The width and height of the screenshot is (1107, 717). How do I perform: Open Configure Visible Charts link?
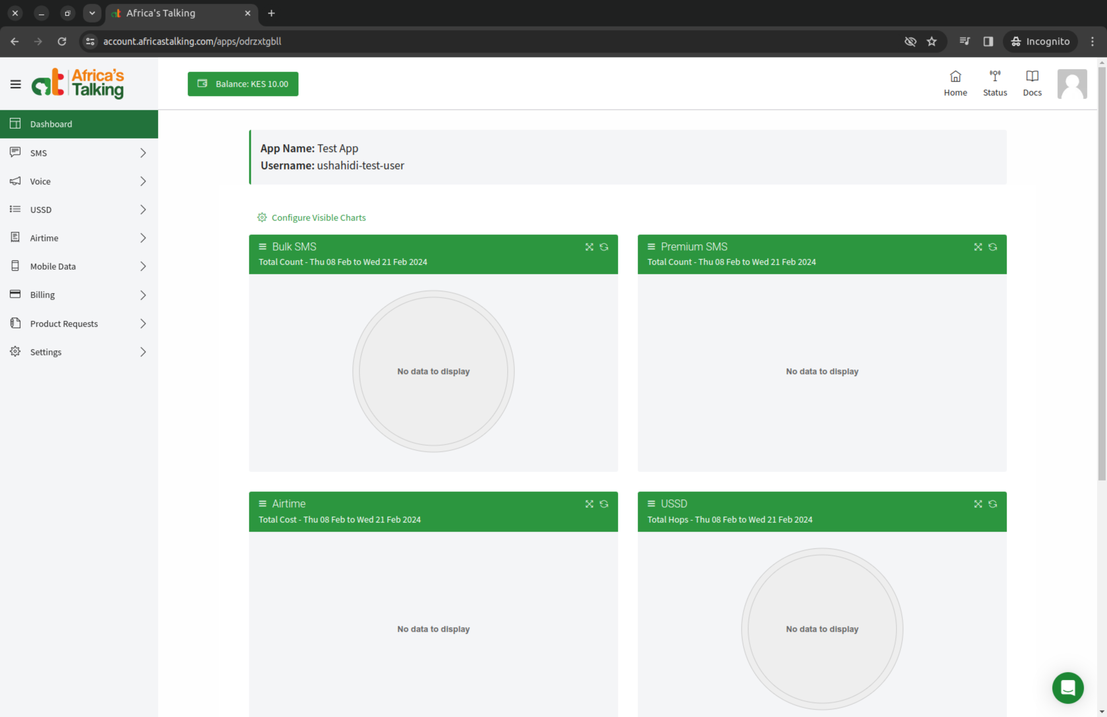click(318, 218)
